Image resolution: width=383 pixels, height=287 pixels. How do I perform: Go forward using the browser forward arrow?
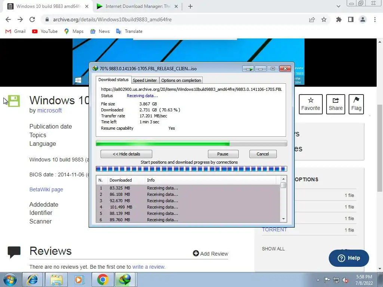(20, 19)
